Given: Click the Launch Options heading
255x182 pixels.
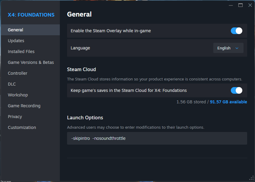Looking at the screenshot, I should 85,118.
